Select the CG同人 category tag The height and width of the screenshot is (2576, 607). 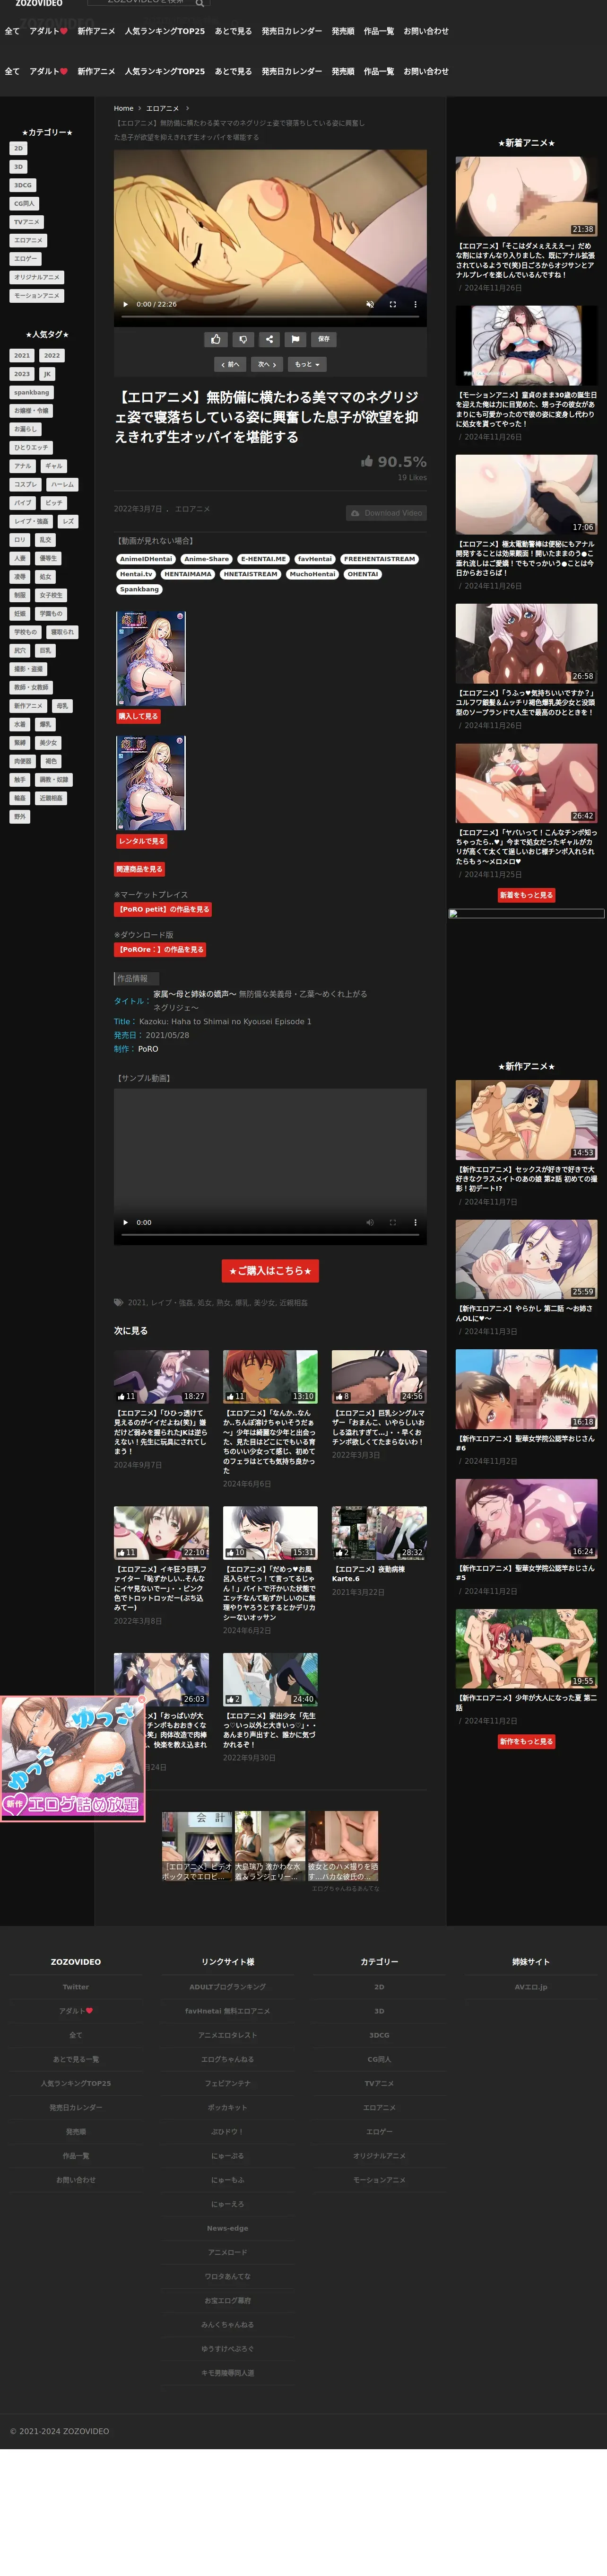pyautogui.click(x=24, y=203)
